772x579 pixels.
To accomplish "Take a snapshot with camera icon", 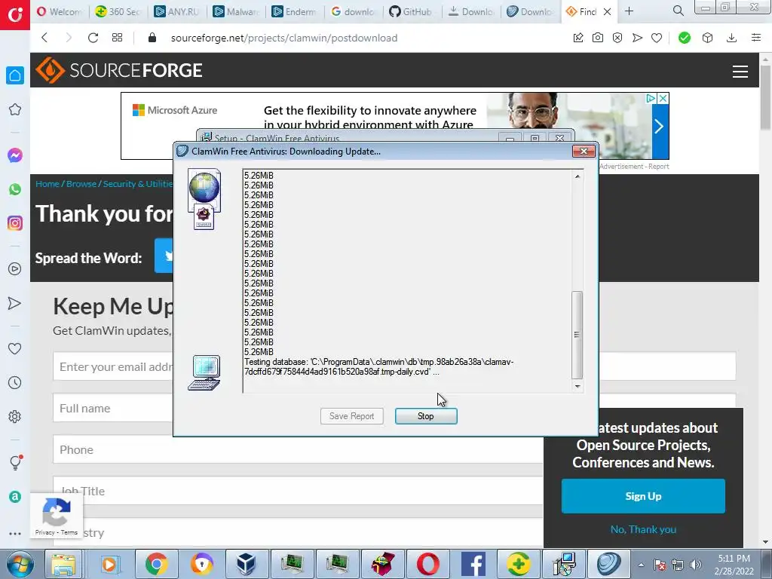I will pos(598,38).
